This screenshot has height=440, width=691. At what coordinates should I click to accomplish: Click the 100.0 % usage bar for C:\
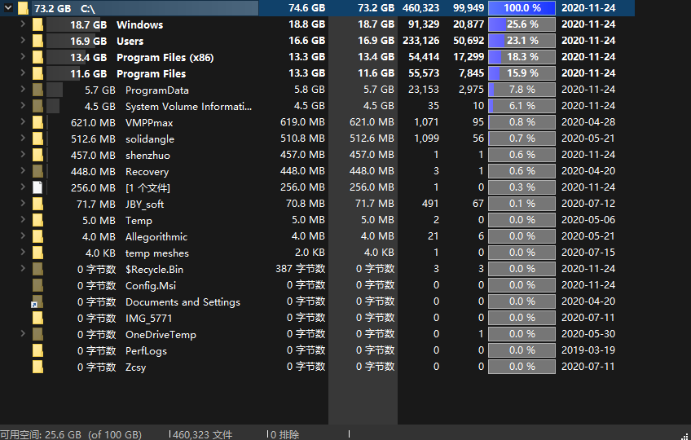point(522,8)
